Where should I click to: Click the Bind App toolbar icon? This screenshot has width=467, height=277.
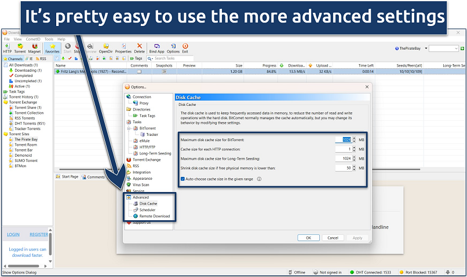point(156,49)
